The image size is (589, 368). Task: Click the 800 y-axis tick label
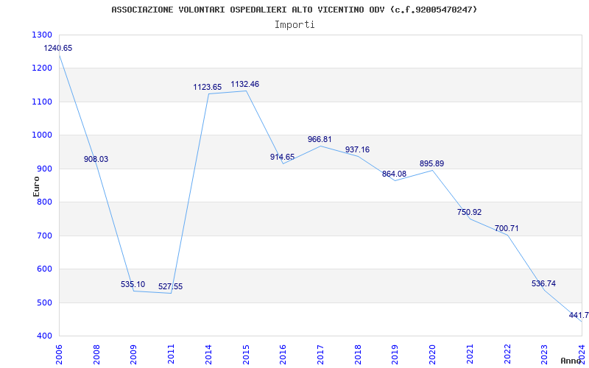coord(44,202)
